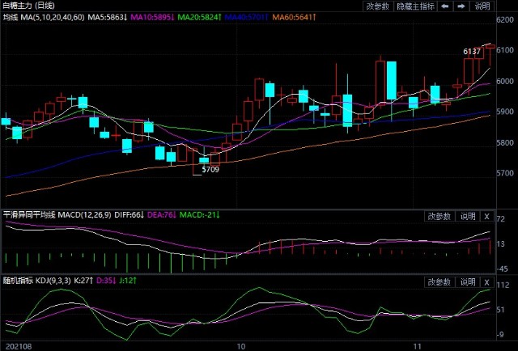Click the 6137 high price marker
Viewport: 518px width, 351px height.
click(x=472, y=52)
